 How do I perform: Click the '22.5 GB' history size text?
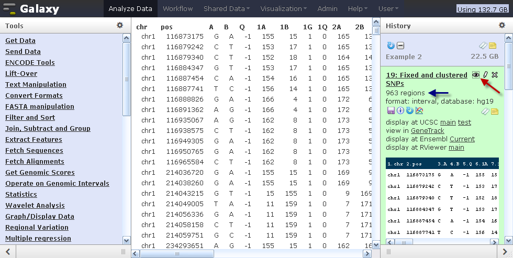pos(485,56)
